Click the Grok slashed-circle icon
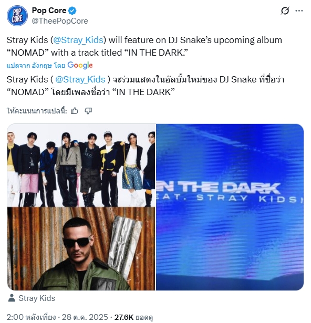Image resolution: width=311 pixels, height=323 pixels. pos(285,11)
